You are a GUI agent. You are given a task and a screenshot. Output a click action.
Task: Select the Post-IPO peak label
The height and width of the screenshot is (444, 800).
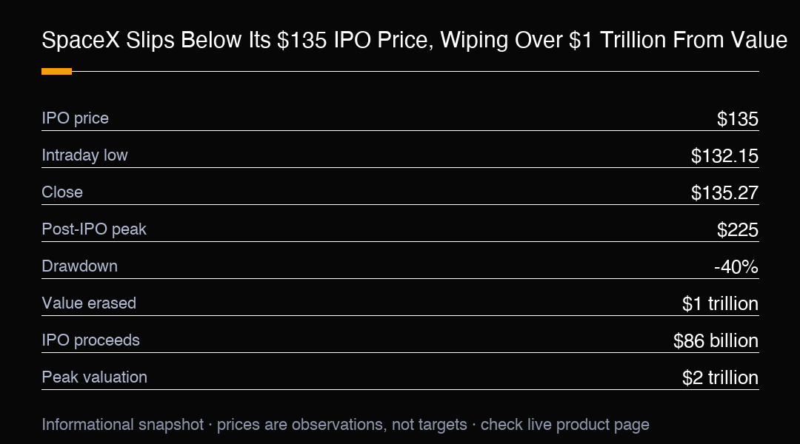[x=94, y=229]
